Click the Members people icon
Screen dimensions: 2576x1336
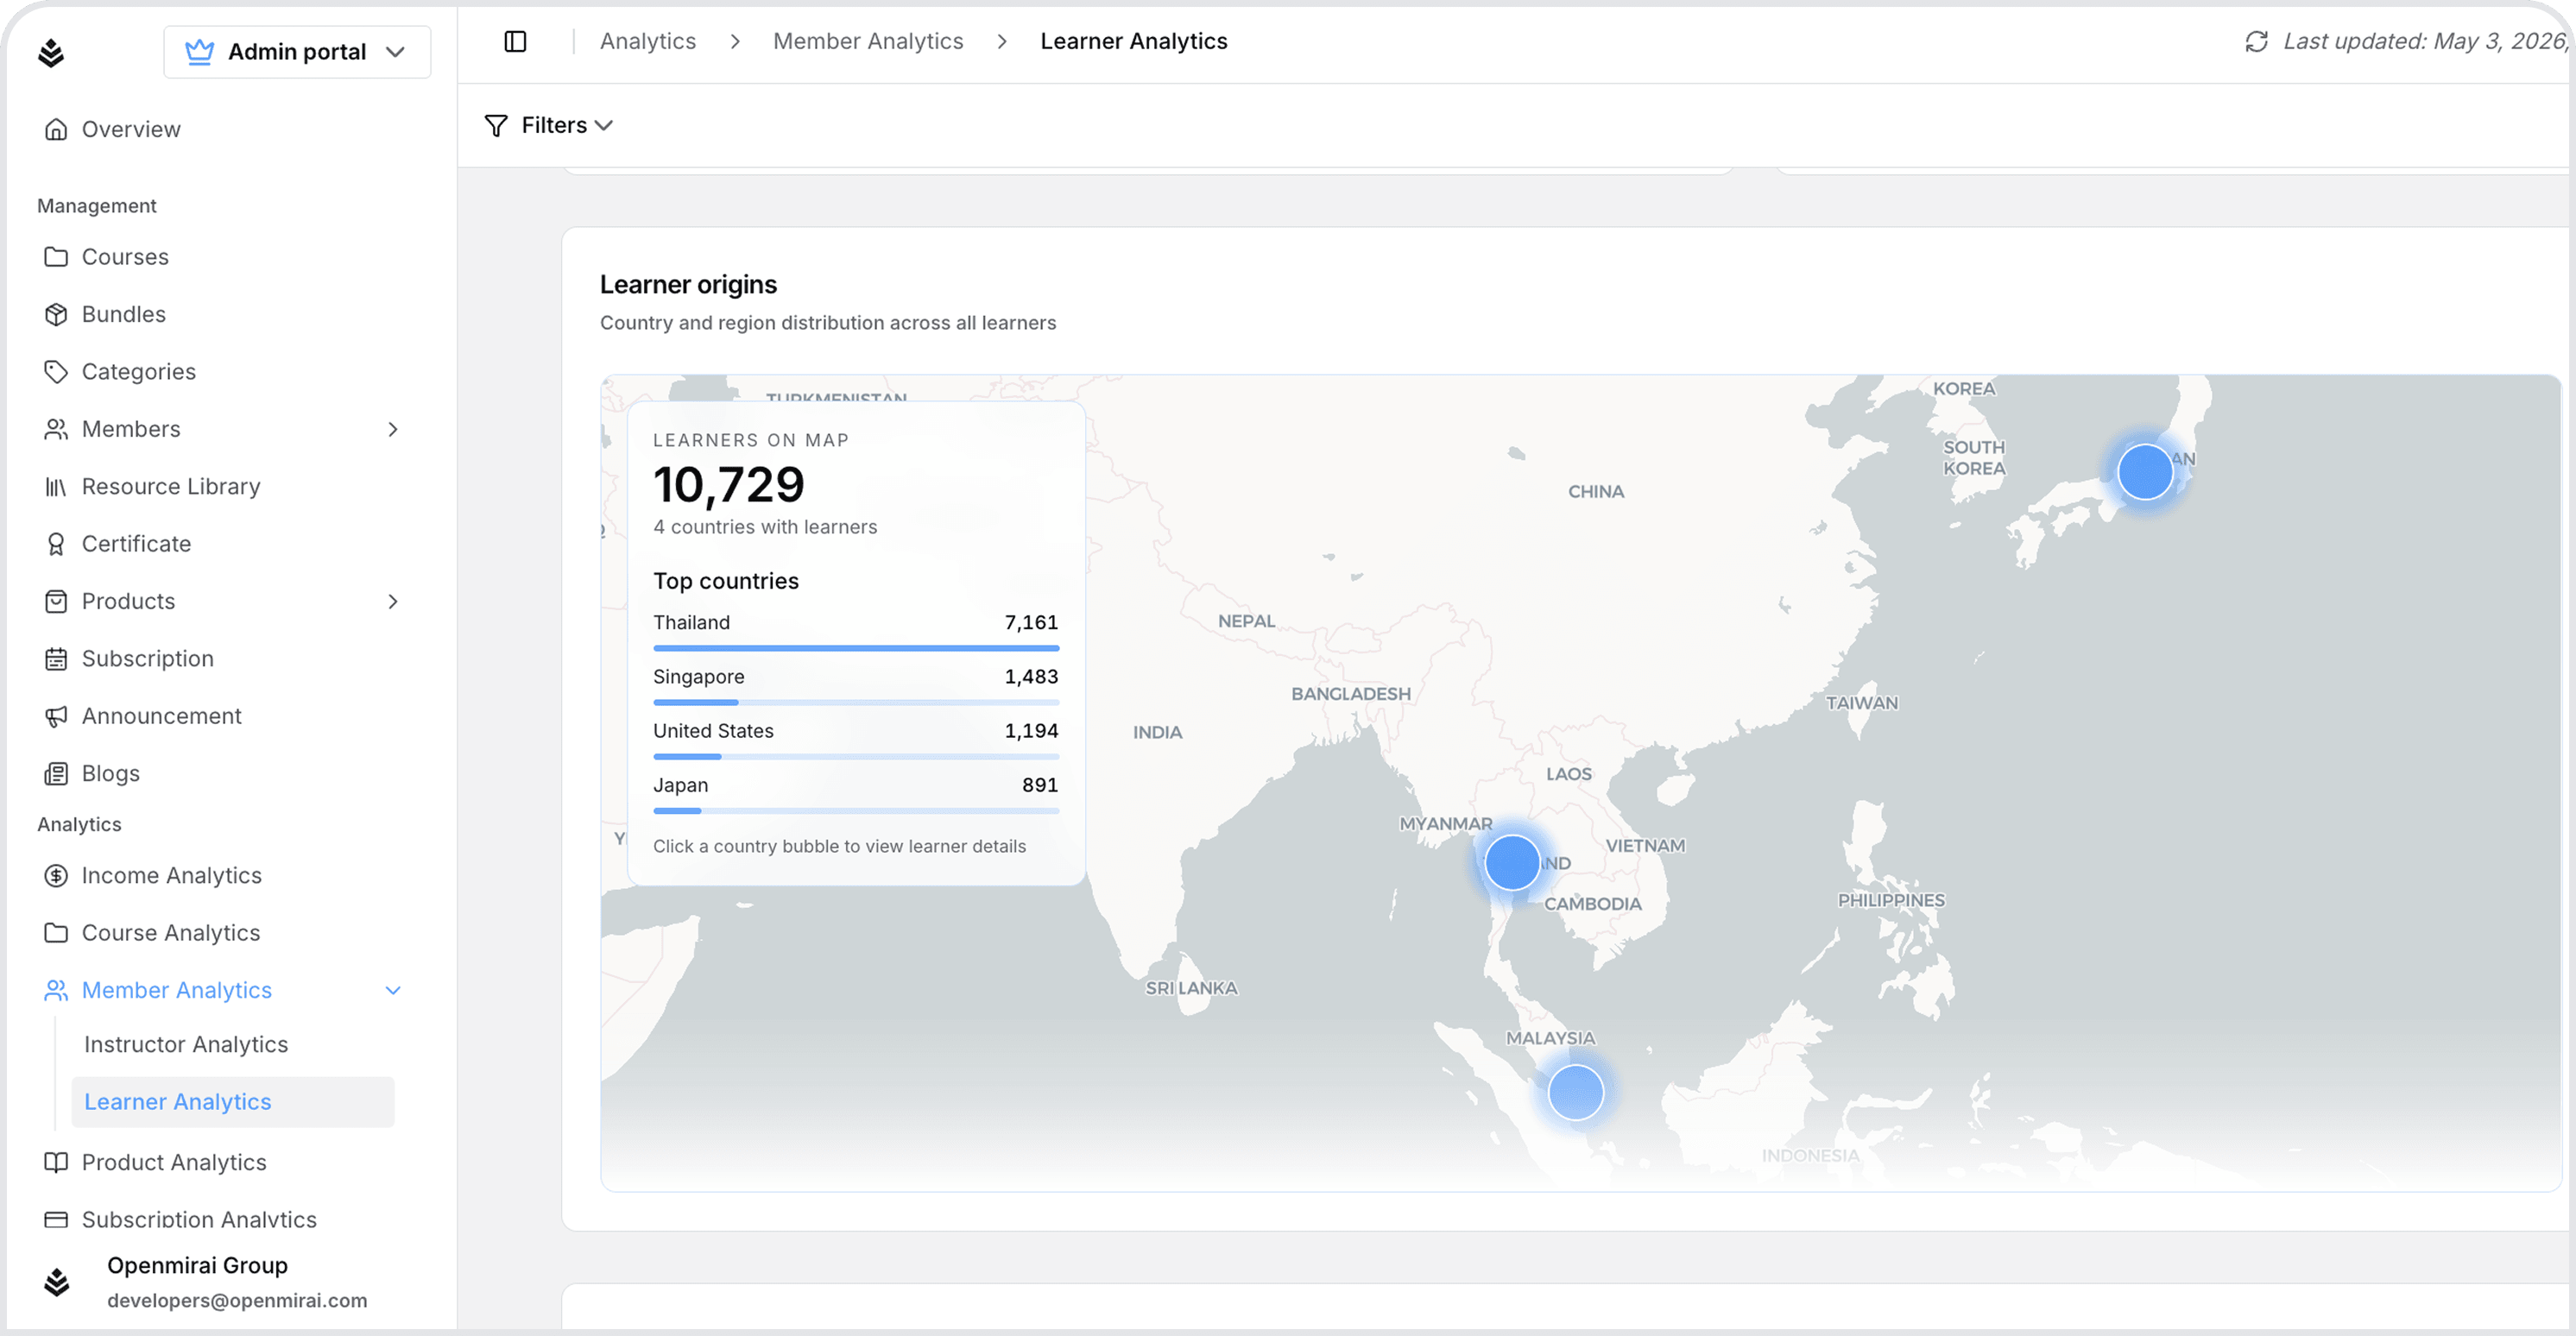(x=56, y=429)
